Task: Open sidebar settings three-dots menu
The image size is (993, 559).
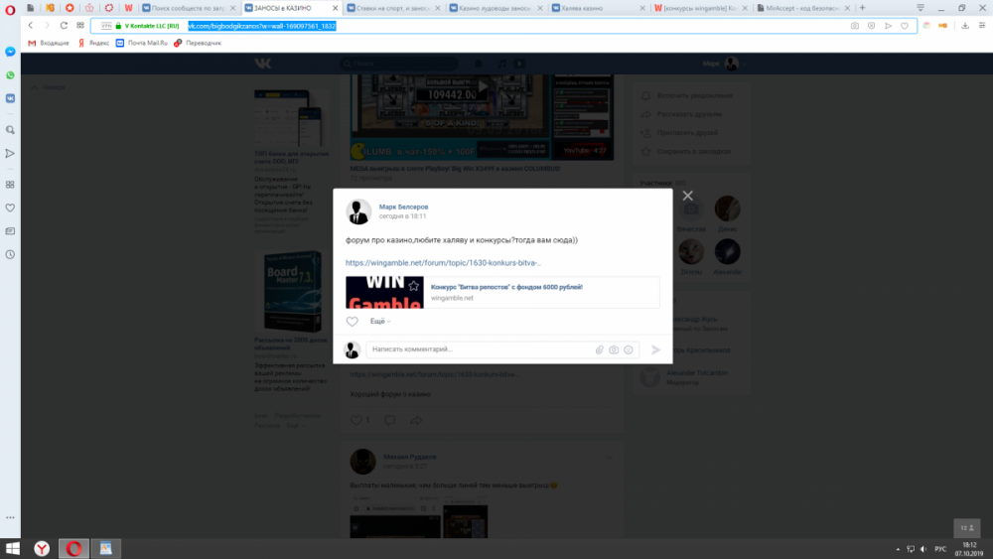Action: [10, 517]
